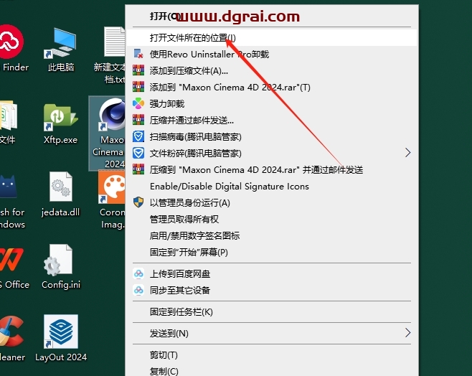This screenshot has height=376, width=472.
Task: Choose 打开文件所在的位置(I) from context menu
Action: 272,37
